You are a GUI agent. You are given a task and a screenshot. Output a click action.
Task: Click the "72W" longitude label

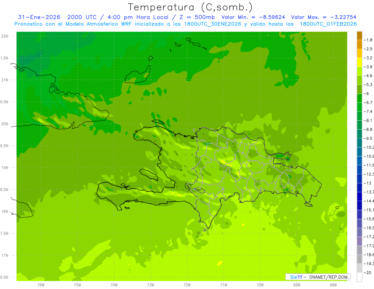coord(187,285)
